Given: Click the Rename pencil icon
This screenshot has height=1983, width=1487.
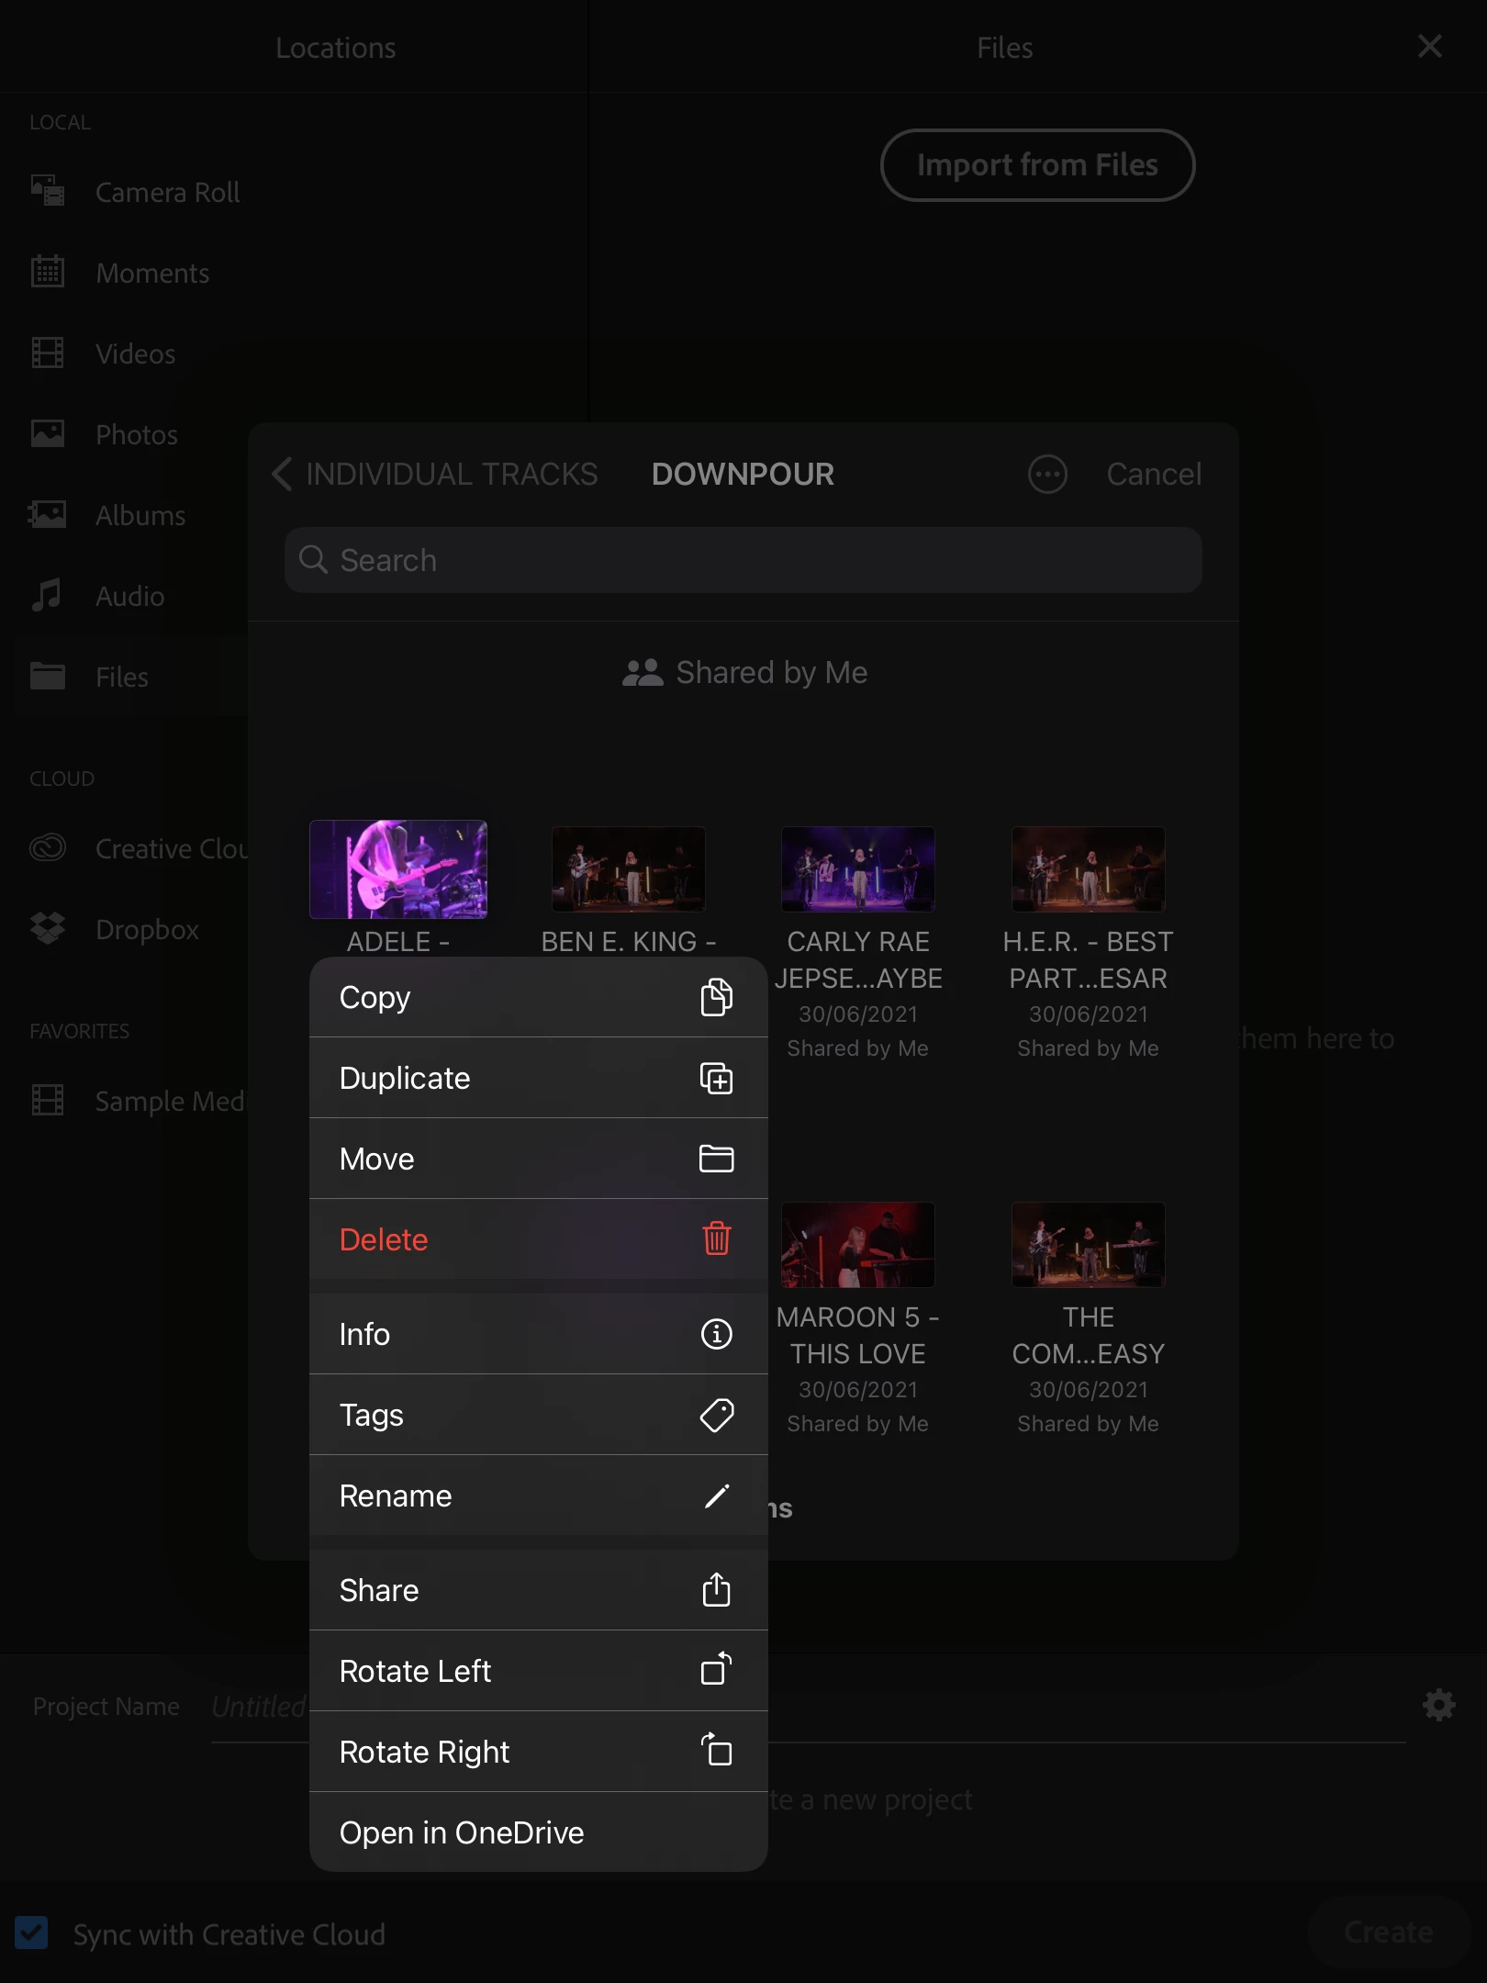Looking at the screenshot, I should pos(716,1496).
